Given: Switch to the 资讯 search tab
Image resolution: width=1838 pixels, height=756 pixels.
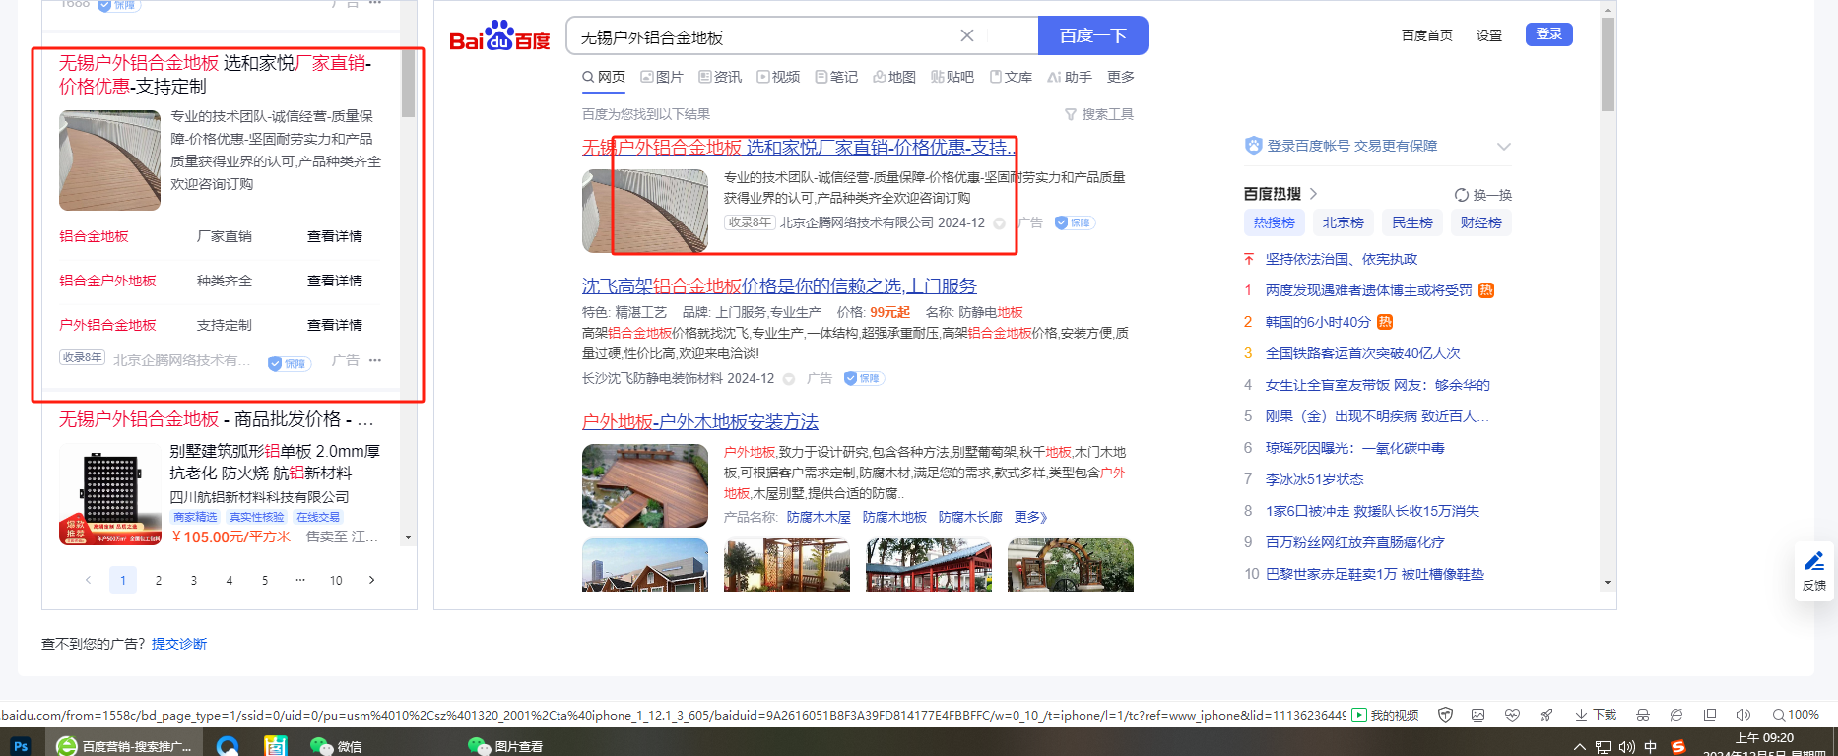Looking at the screenshot, I should [x=720, y=77].
